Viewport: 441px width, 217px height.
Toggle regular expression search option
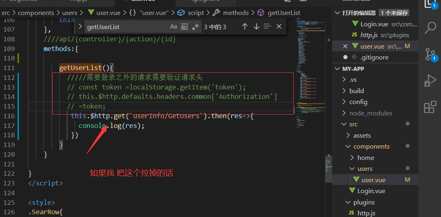195,27
